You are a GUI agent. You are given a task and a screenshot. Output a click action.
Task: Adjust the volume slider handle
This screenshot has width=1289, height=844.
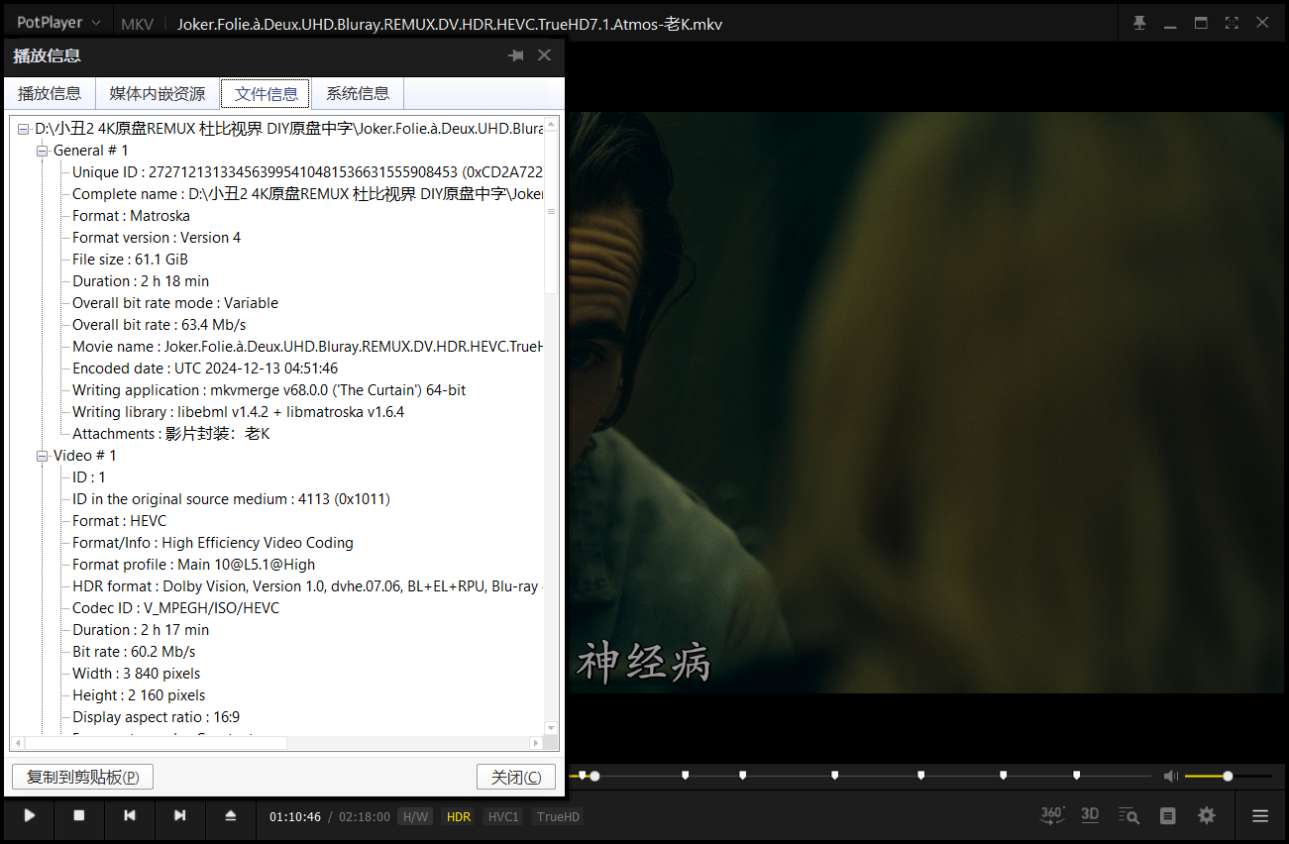1228,777
